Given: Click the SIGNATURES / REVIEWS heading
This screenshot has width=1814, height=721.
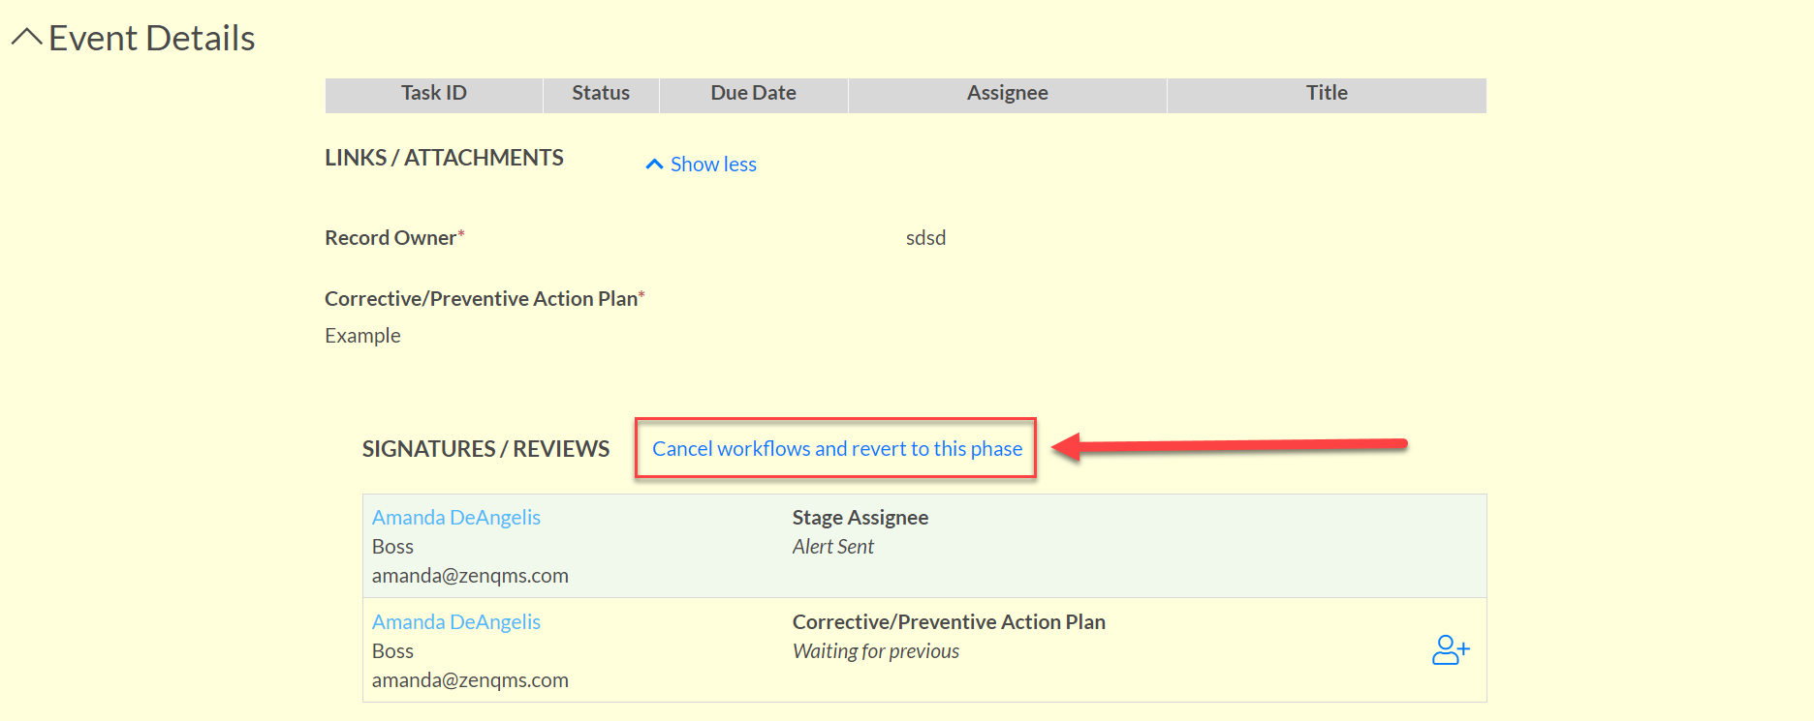Looking at the screenshot, I should pos(485,449).
